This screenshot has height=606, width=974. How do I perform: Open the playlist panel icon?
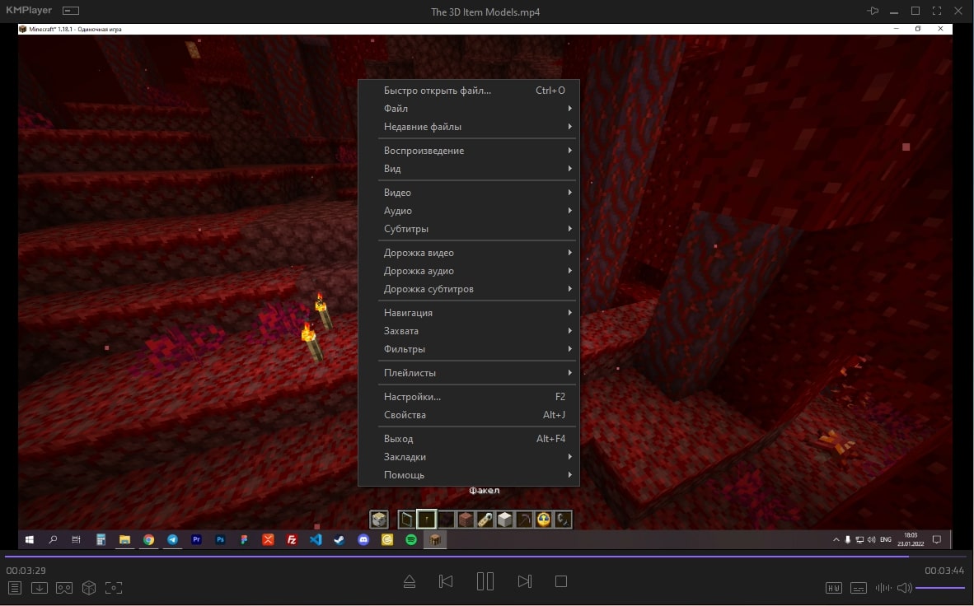15,588
